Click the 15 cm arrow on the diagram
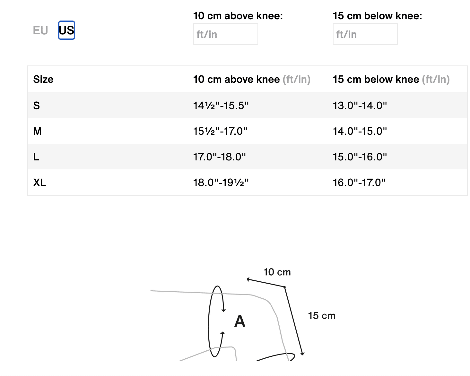Image resolution: width=470 pixels, height=376 pixels. 294,321
